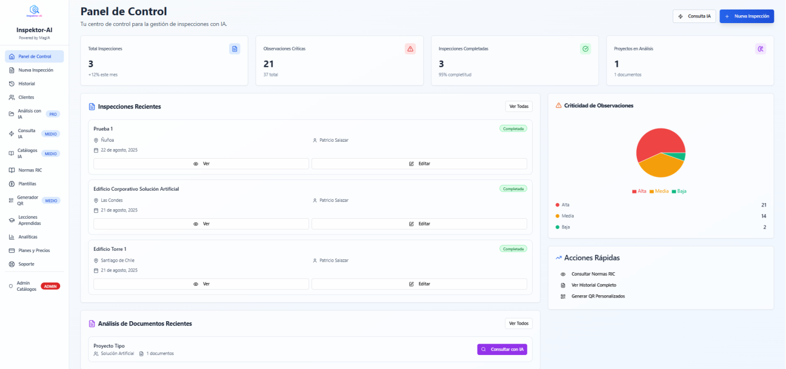The height and width of the screenshot is (369, 786).
Task: Click the Inspecciones Completadas check icon
Action: click(586, 49)
